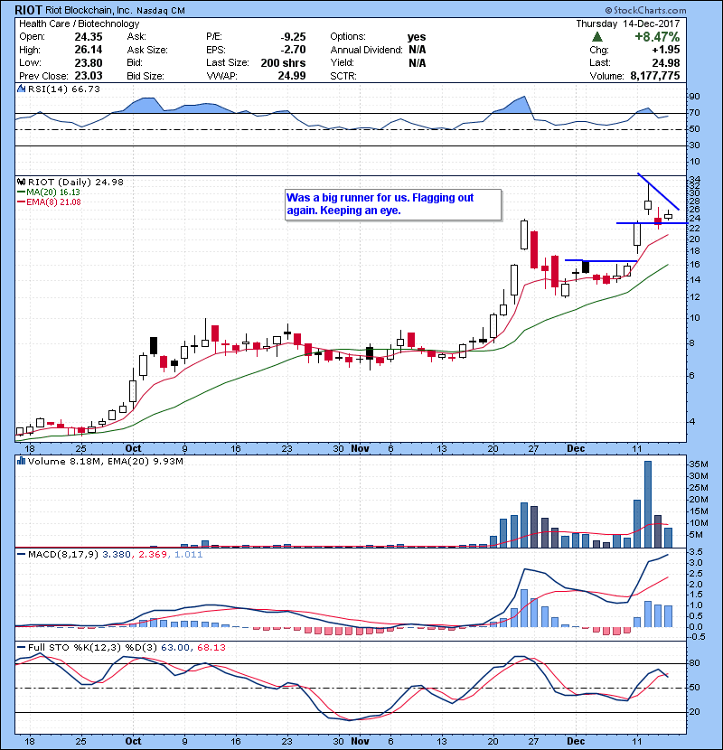Select the header Volume value 8,177,775

pyautogui.click(x=655, y=76)
